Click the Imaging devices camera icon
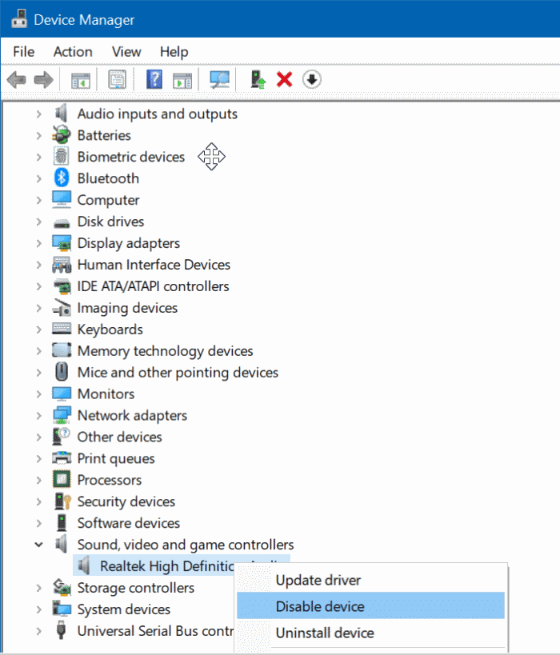 pyautogui.click(x=62, y=307)
